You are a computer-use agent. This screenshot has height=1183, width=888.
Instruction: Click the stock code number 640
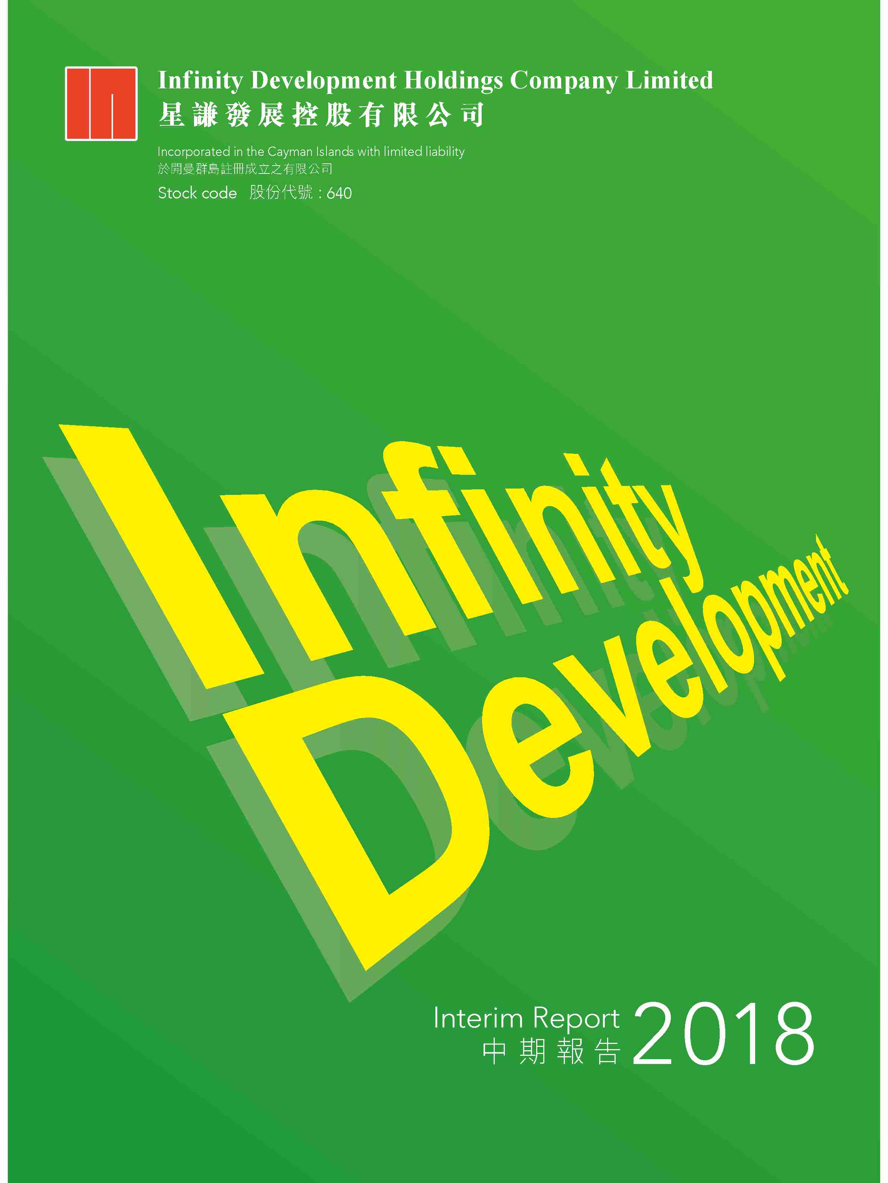pos(339,193)
